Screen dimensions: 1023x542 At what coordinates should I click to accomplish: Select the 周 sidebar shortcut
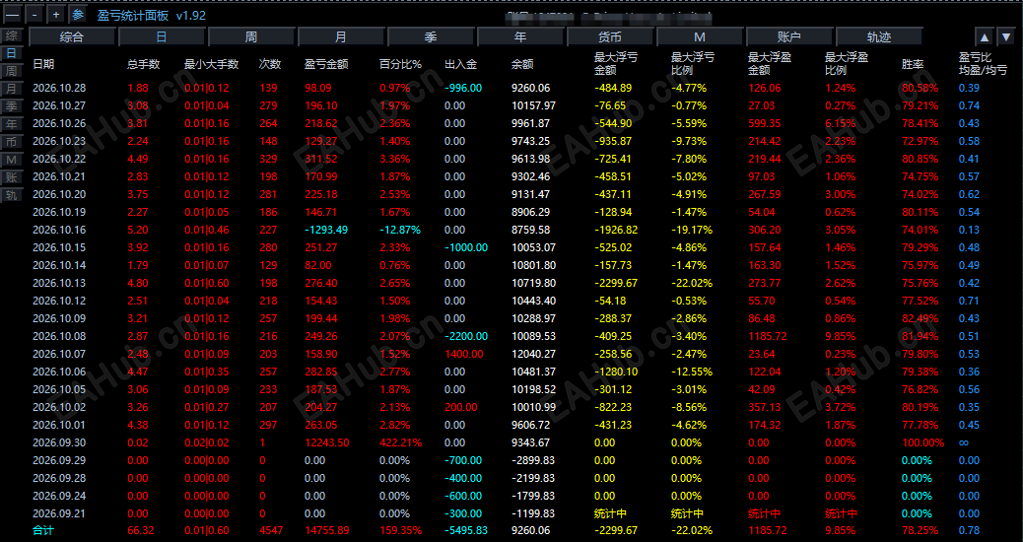(x=12, y=70)
